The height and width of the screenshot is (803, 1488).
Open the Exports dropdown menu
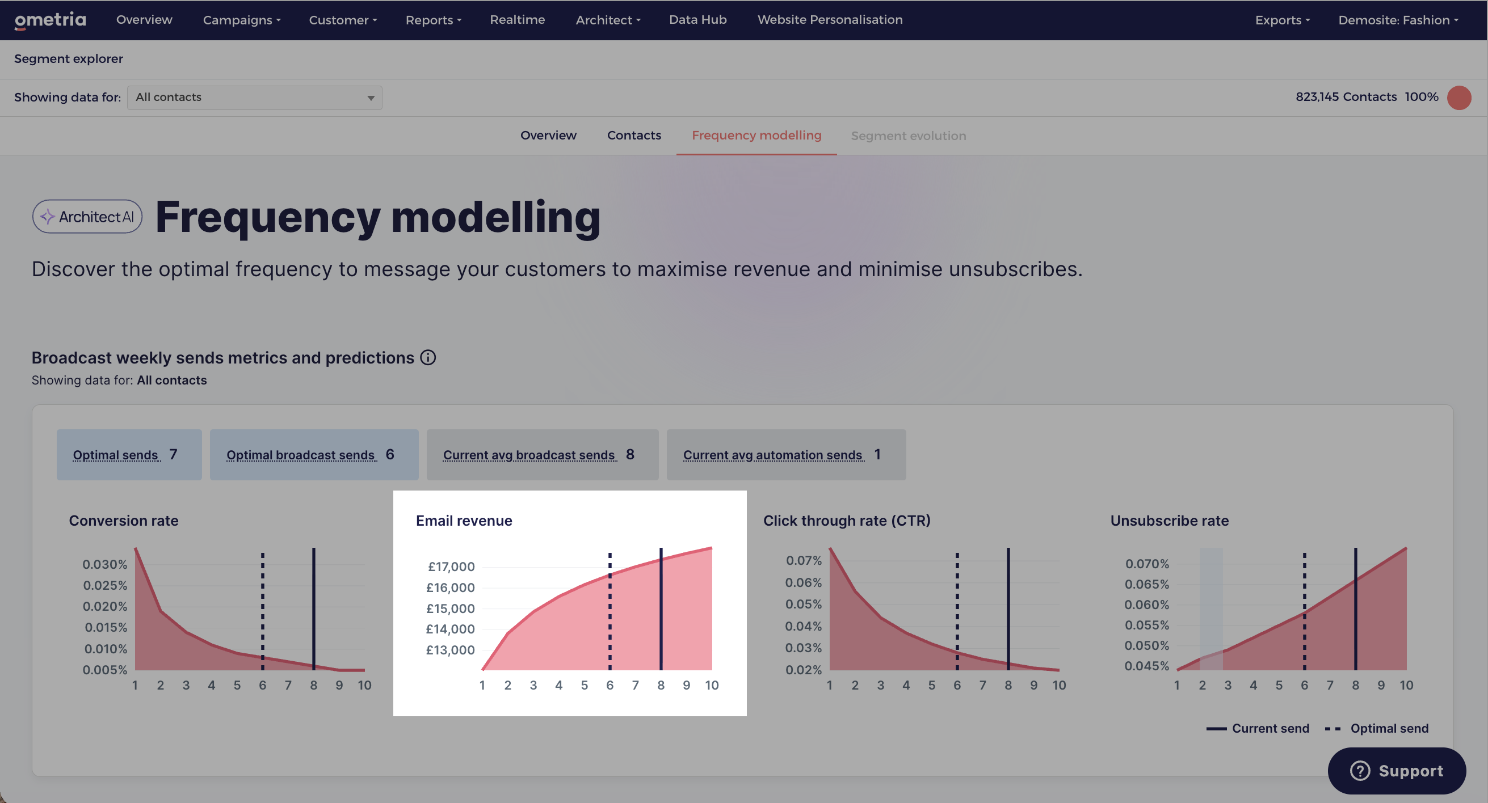pos(1283,20)
